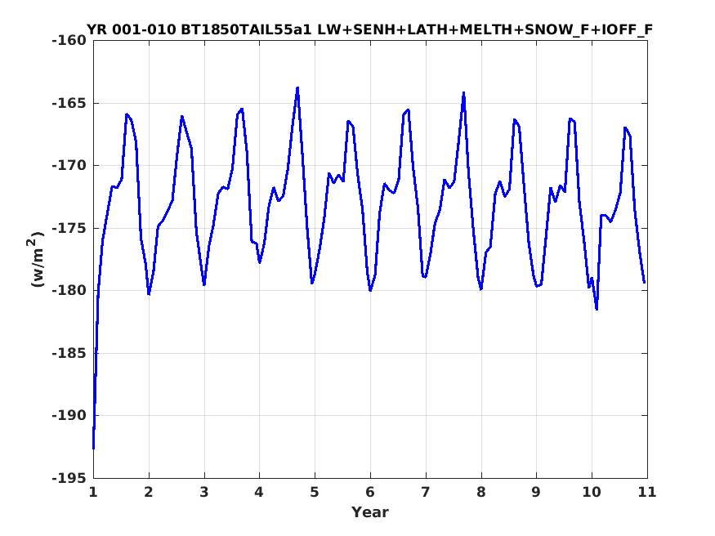Click the x-axis tick label 9

coord(536,492)
